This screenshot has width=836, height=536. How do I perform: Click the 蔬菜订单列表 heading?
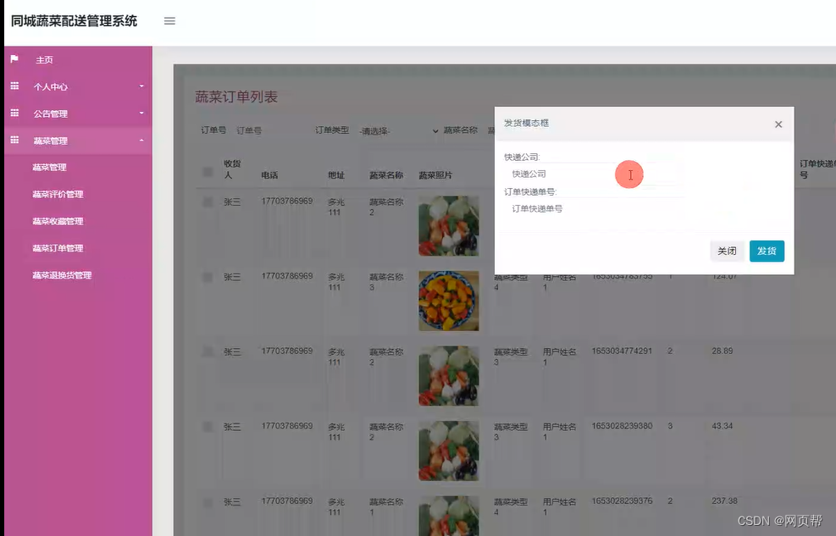(236, 97)
